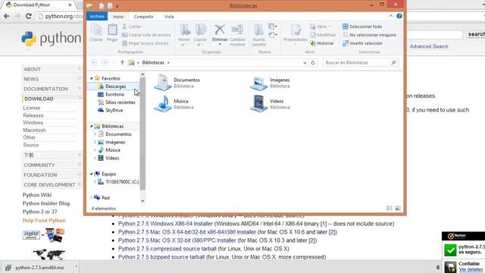
Task: Expand Documentos under Bibliotecas tree
Action: (x=95, y=134)
